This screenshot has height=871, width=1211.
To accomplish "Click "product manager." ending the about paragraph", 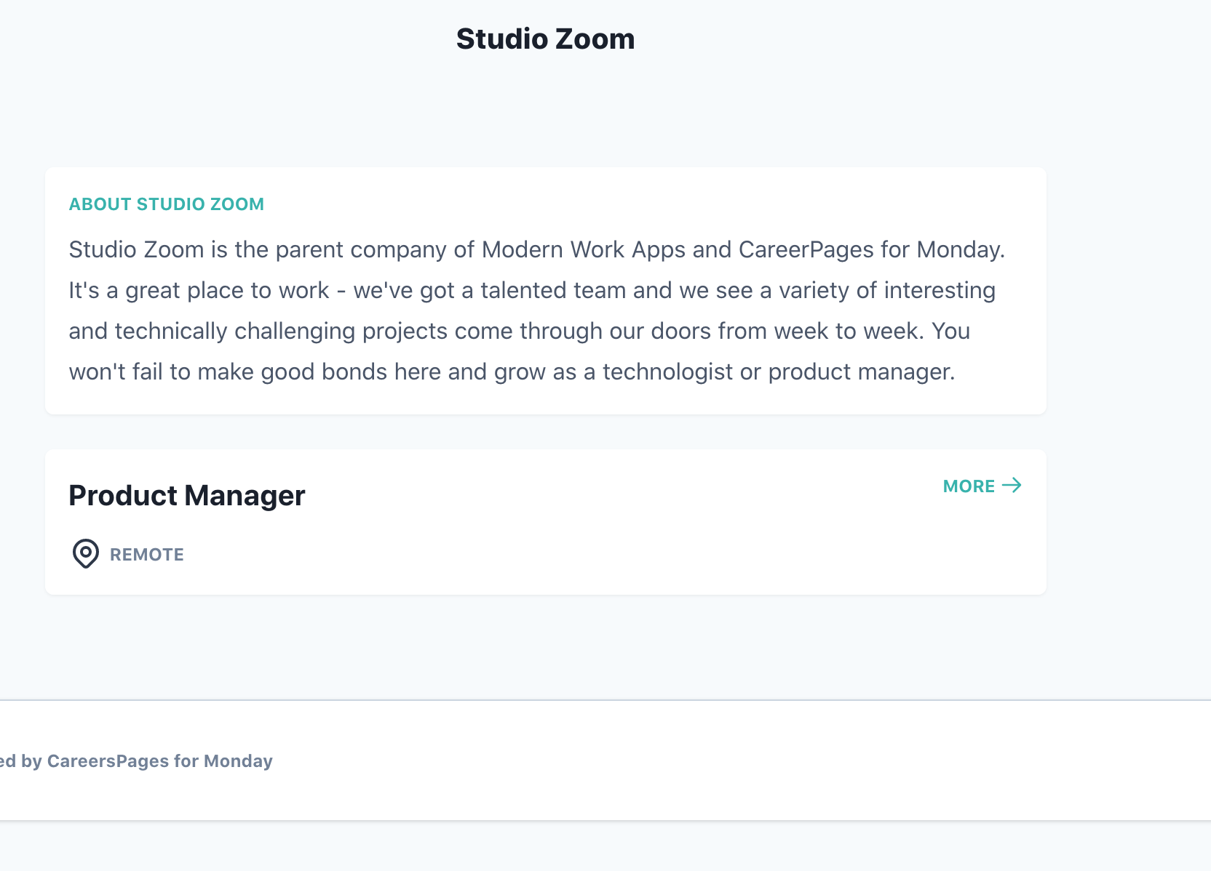I will pos(861,372).
